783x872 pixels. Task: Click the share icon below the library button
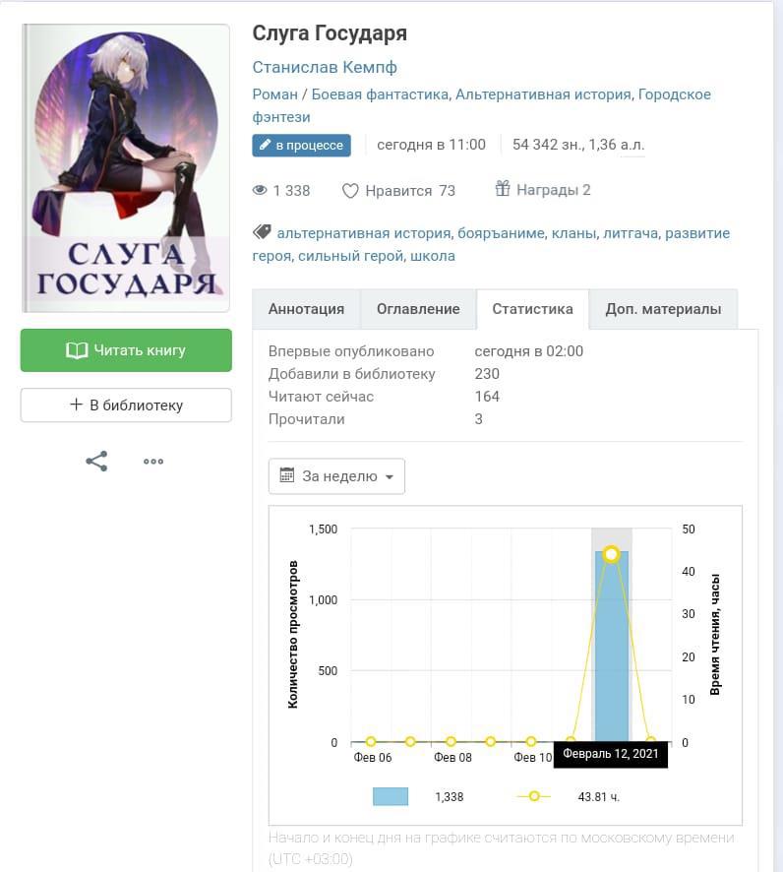pos(96,462)
